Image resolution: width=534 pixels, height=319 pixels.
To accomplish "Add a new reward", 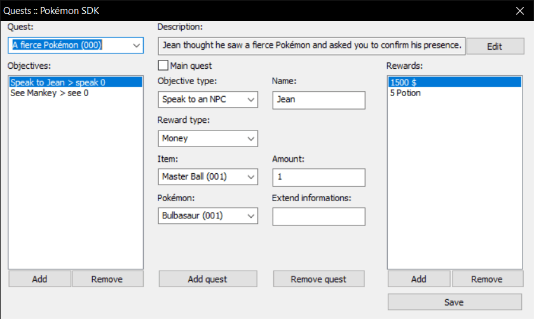I will pyautogui.click(x=419, y=279).
